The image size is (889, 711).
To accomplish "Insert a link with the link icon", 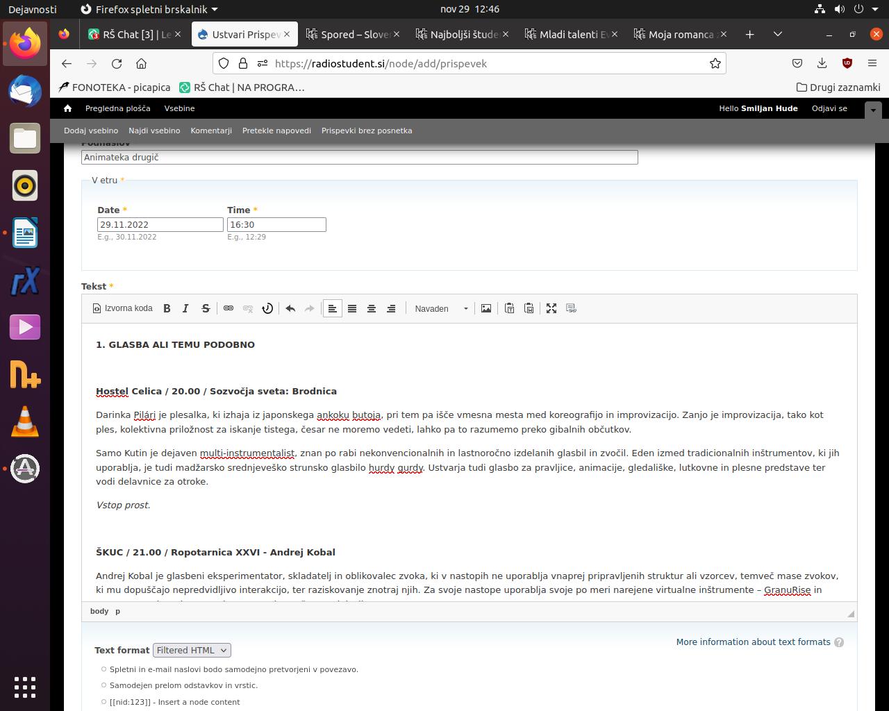I will coord(229,308).
